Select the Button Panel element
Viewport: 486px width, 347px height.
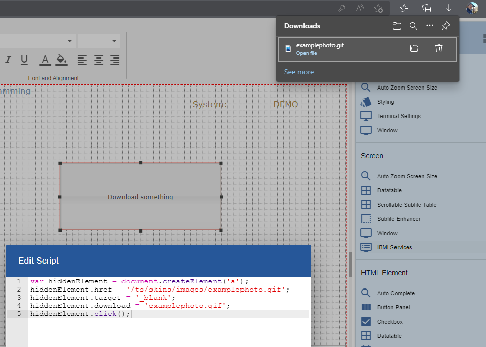pyautogui.click(x=393, y=307)
